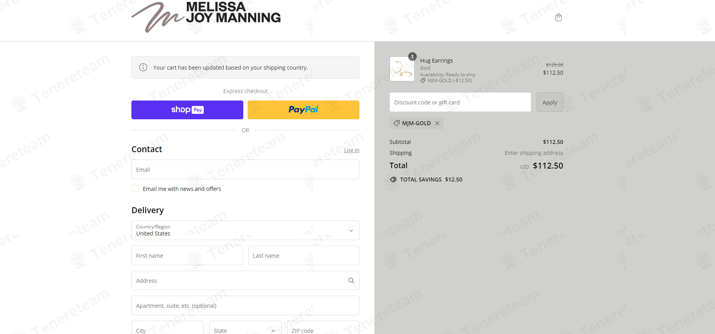Check Email me with news and offers

pos(135,189)
